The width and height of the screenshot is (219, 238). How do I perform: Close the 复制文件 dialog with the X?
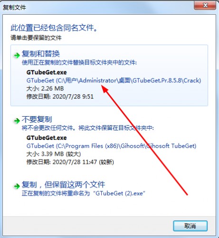(205, 6)
